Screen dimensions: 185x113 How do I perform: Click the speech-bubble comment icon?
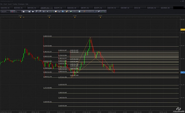click(x=56, y=12)
